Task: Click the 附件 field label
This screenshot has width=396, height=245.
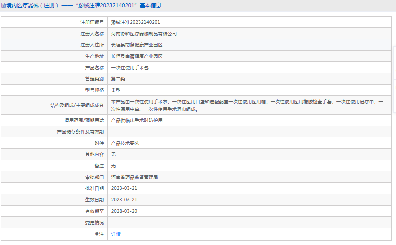Action: [99, 143]
